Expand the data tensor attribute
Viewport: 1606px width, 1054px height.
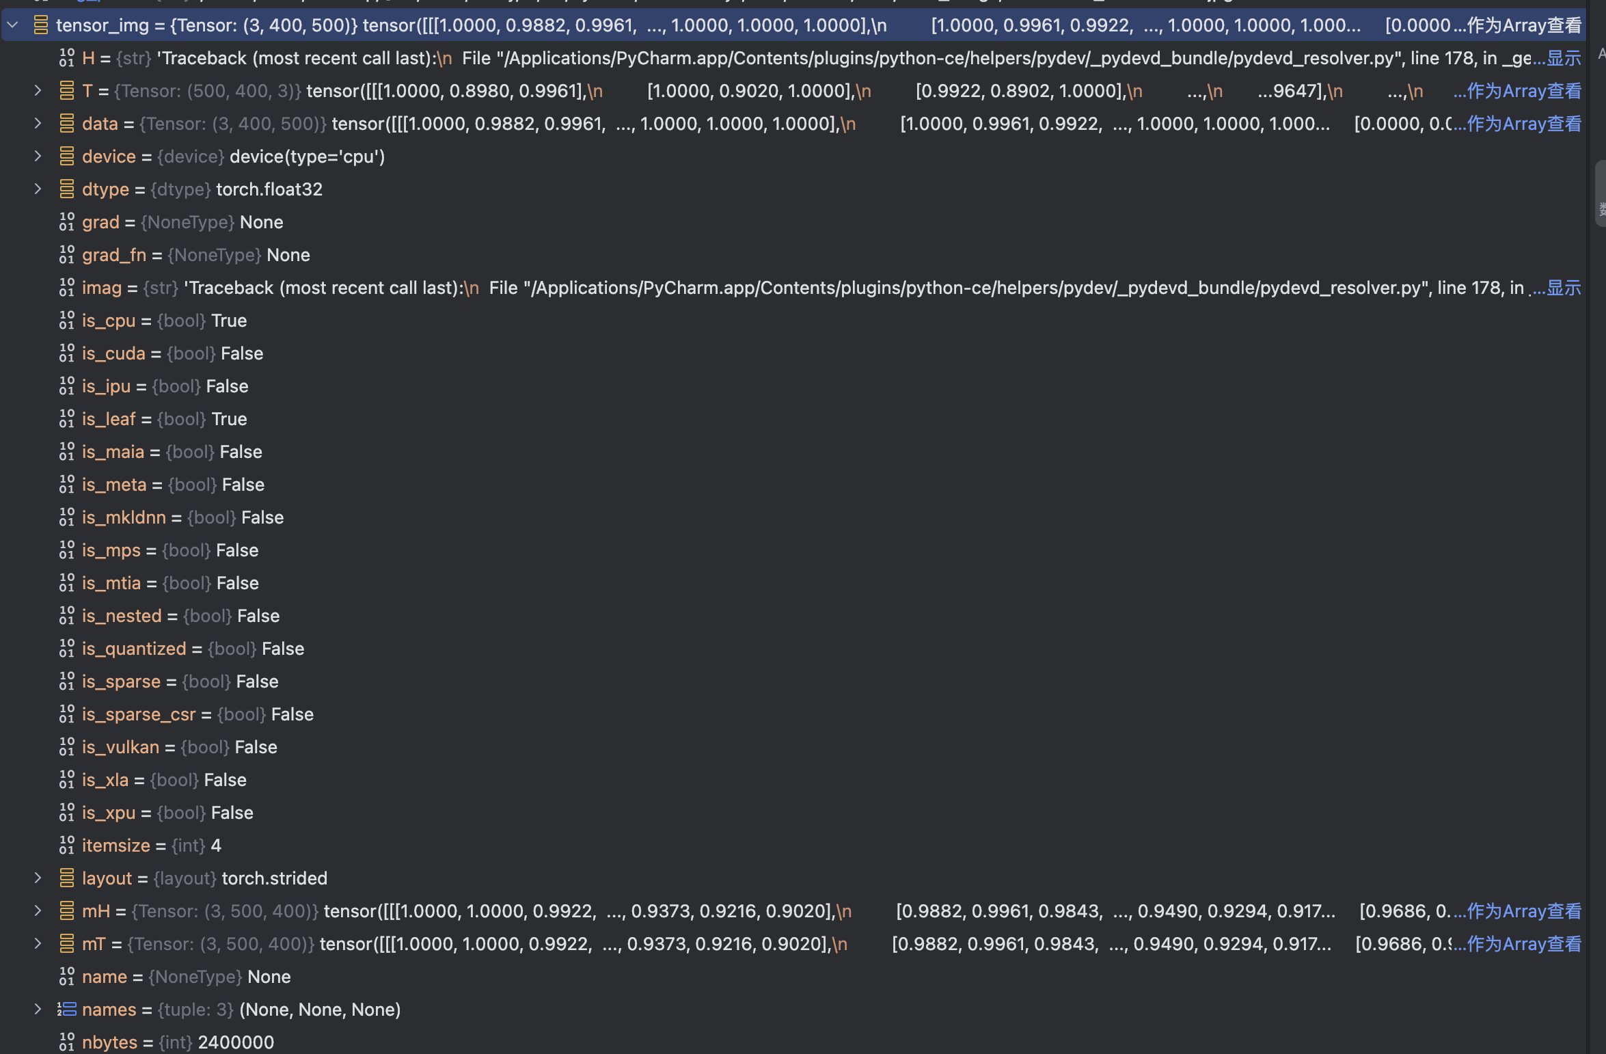point(38,124)
